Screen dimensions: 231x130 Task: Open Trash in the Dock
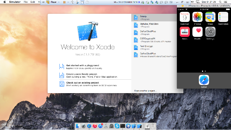pos(153,126)
